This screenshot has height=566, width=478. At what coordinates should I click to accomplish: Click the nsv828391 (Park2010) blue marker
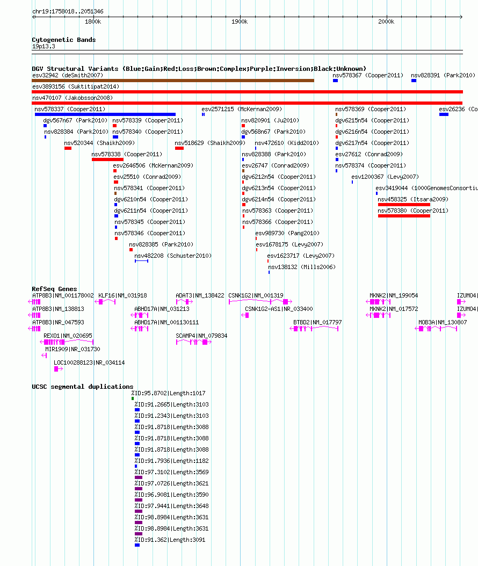[x=414, y=81]
